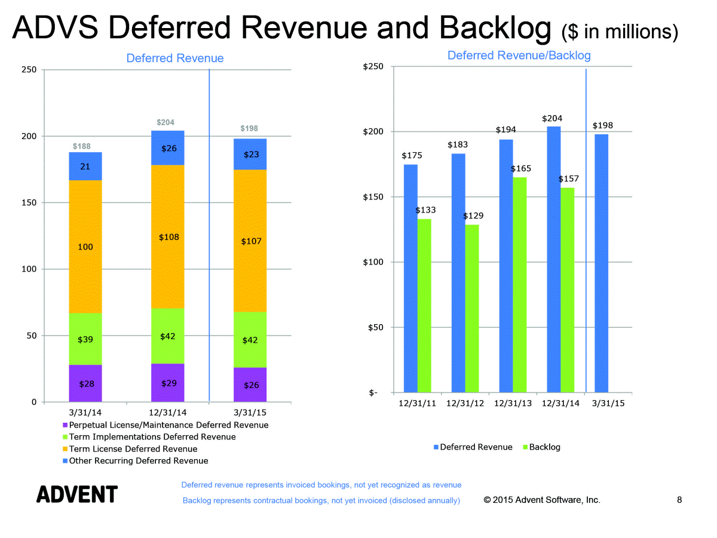Image resolution: width=717 pixels, height=538 pixels.
Task: Click the orange Term License legend marker
Action: pos(66,449)
